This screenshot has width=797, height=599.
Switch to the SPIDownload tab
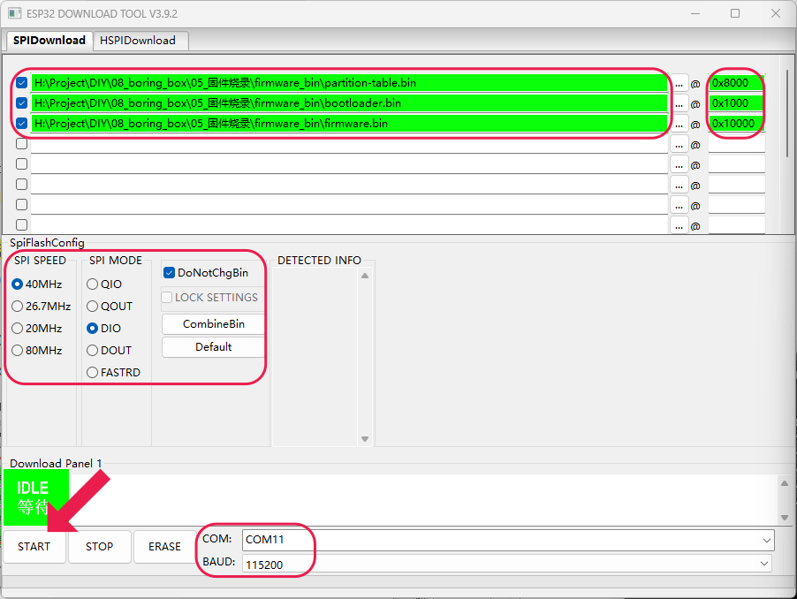click(49, 41)
